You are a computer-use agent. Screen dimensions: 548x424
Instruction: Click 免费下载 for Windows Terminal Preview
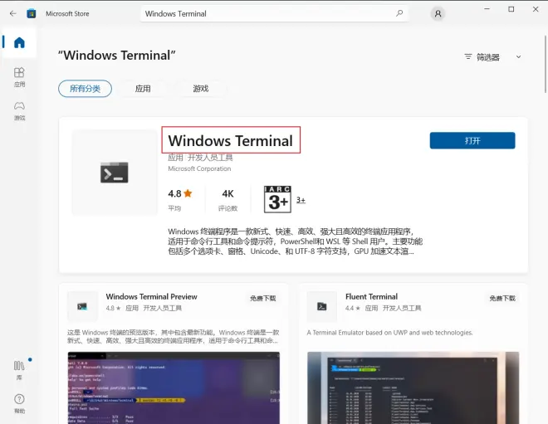(x=263, y=298)
